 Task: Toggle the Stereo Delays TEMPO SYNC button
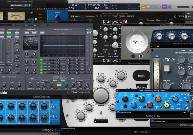click(x=63, y=81)
